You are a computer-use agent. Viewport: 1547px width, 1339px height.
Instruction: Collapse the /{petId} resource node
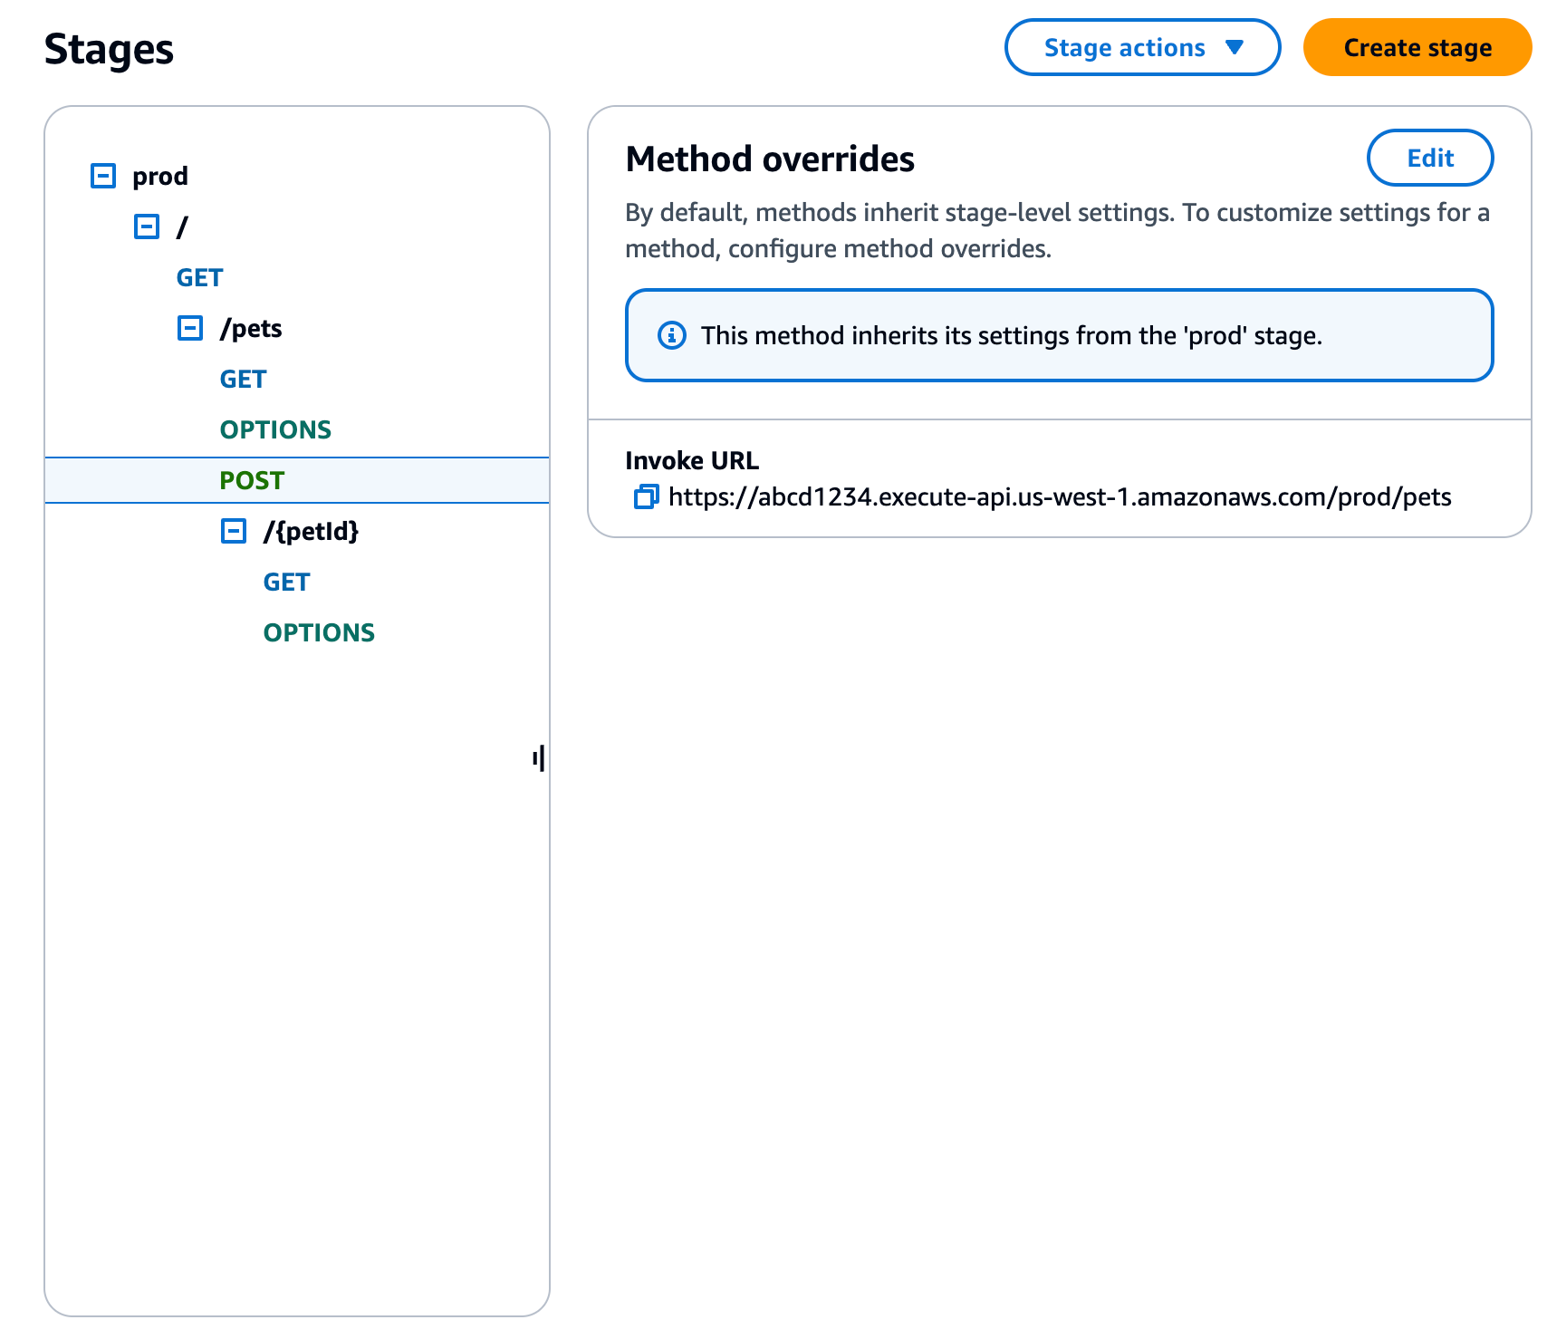[234, 531]
